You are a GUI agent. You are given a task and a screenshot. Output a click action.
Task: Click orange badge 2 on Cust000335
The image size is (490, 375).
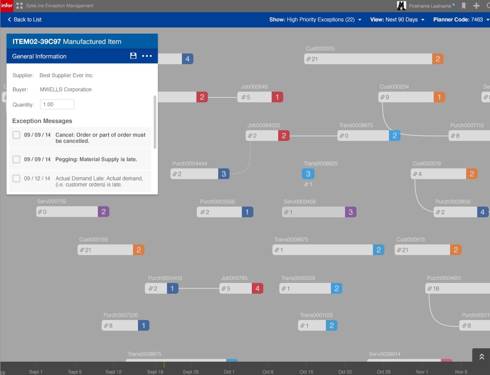(x=438, y=59)
